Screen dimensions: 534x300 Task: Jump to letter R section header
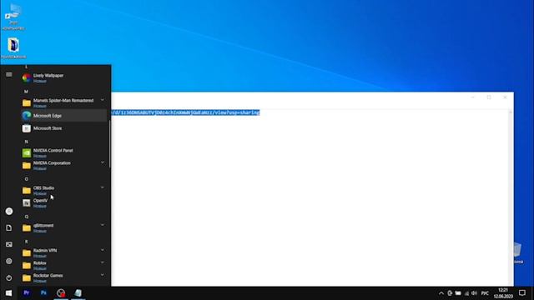coord(26,242)
